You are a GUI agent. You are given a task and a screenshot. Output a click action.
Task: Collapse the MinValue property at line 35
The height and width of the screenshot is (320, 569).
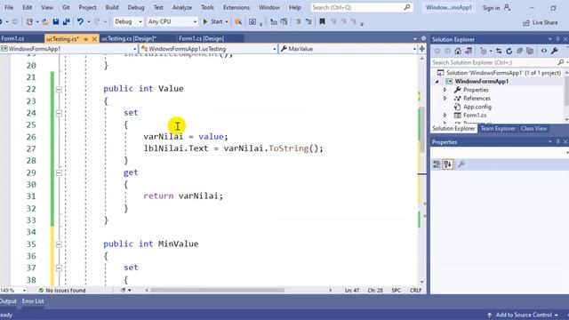(59, 244)
